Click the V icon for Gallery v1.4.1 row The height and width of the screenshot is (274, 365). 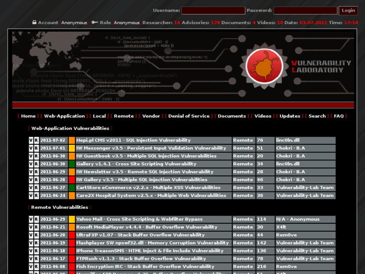click(31, 164)
